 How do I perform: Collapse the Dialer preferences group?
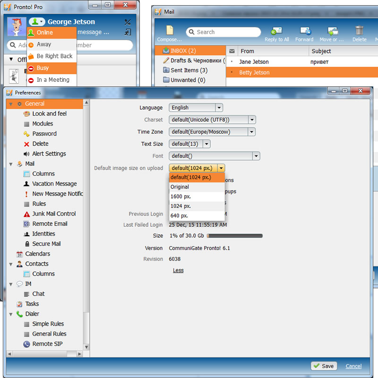(10, 314)
